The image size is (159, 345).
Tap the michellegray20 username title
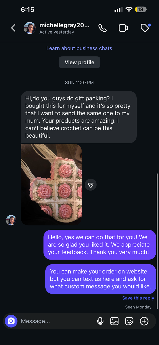pos(64,25)
